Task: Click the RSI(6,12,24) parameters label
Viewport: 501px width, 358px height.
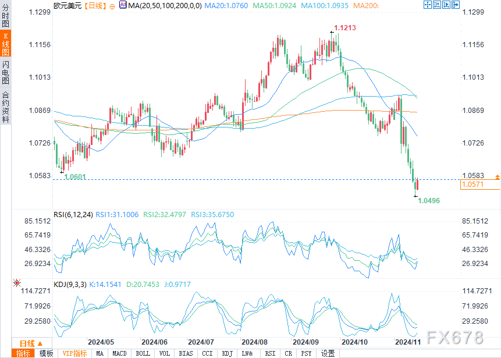Action: 73,214
